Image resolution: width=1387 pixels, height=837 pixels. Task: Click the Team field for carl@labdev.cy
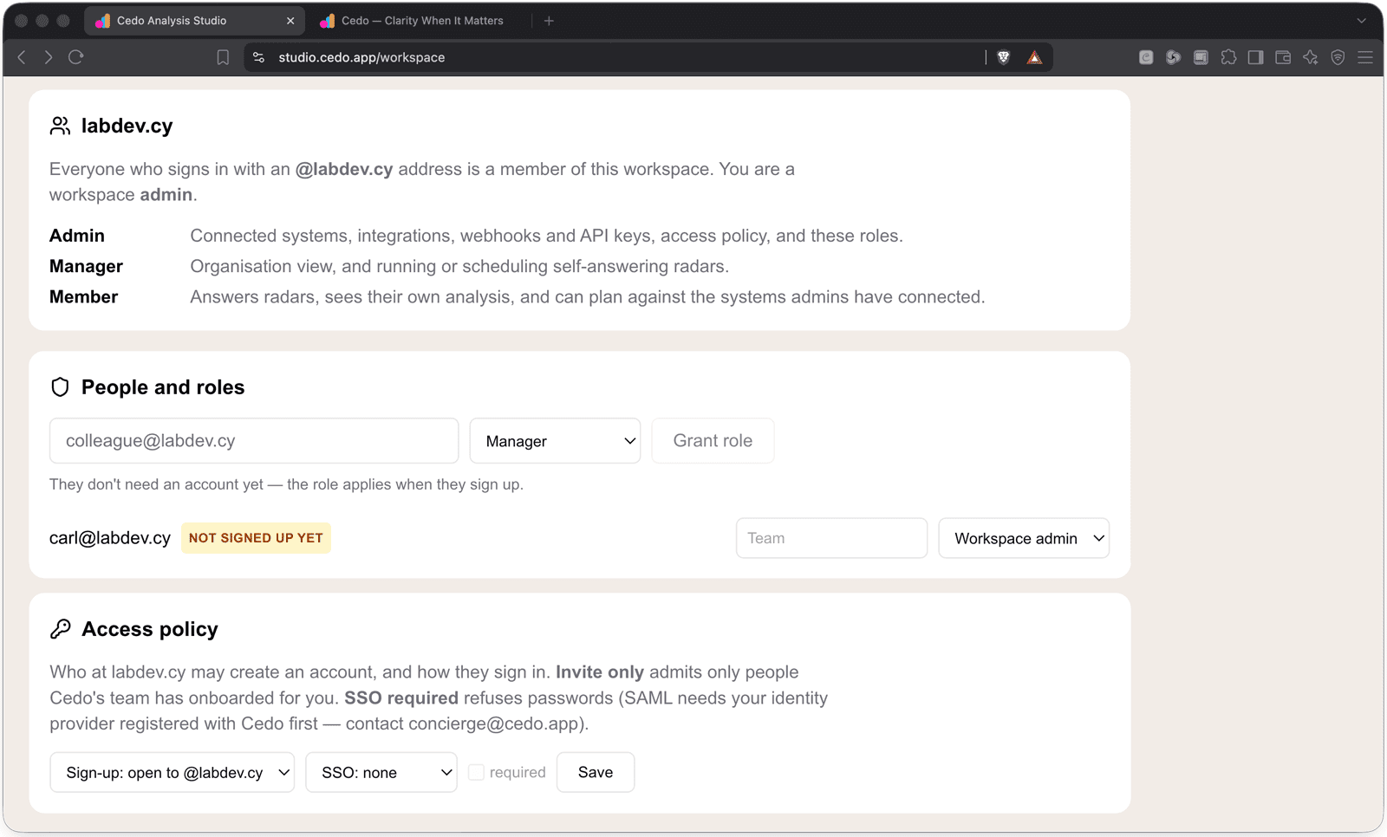[x=831, y=538]
